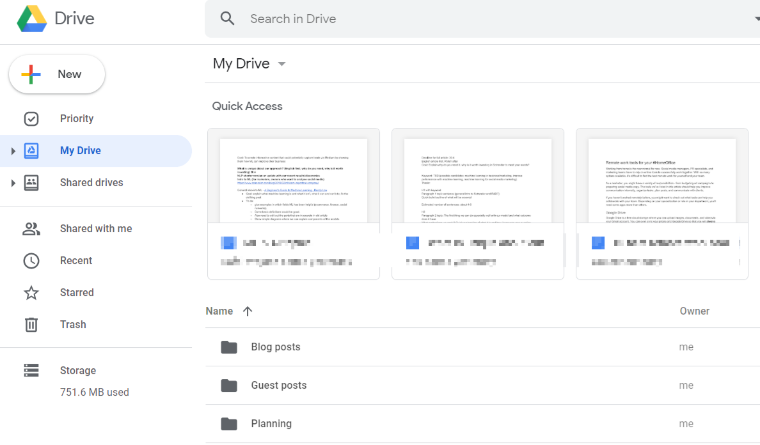This screenshot has width=760, height=445.
Task: Go to Recent files section
Action: pyautogui.click(x=76, y=261)
